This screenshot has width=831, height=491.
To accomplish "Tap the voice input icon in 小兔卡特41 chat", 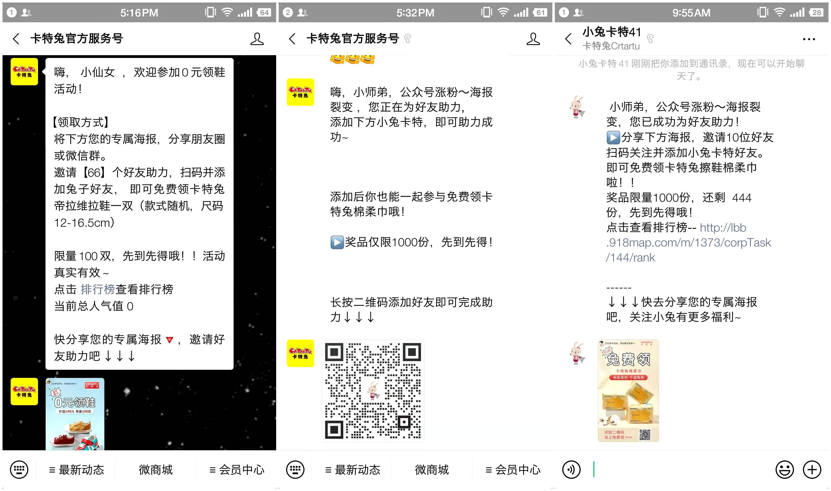I will pyautogui.click(x=571, y=469).
